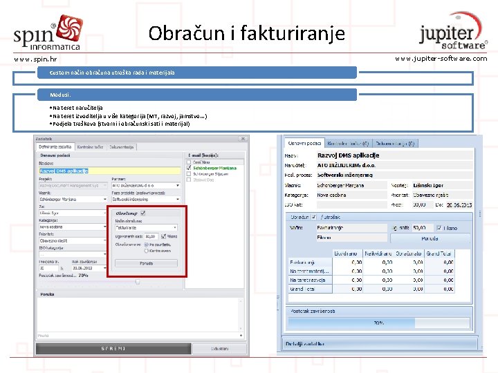Viewport: 498px width, 373px height.
Task: Expand the Faza projekta dropdown
Action: point(178,200)
